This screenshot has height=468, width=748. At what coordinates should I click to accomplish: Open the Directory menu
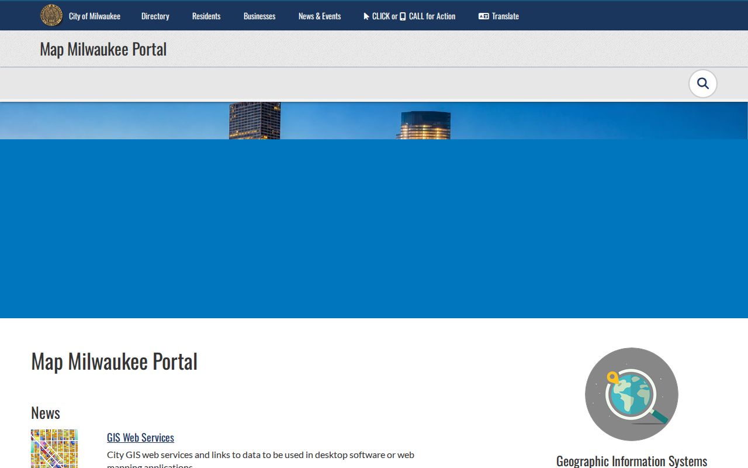[155, 16]
